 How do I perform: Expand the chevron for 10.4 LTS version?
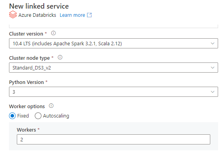(x=213, y=43)
